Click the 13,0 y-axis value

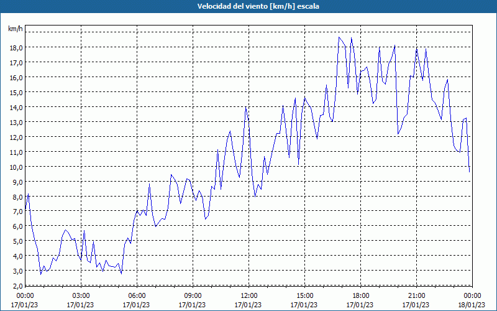(16, 122)
